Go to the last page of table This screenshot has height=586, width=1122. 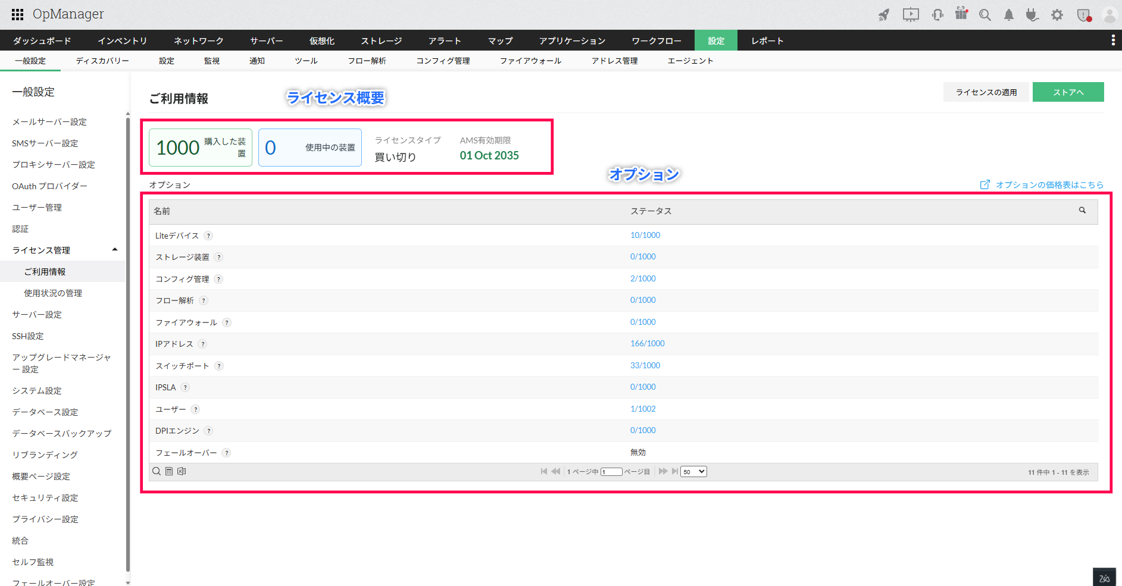point(675,471)
